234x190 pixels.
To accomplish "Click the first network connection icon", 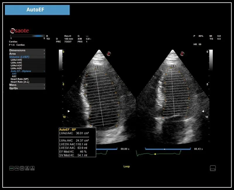I will pyautogui.click(x=27, y=168).
